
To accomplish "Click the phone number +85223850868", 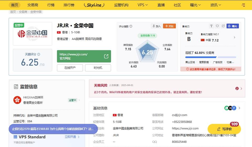I will (x=182, y=122).
